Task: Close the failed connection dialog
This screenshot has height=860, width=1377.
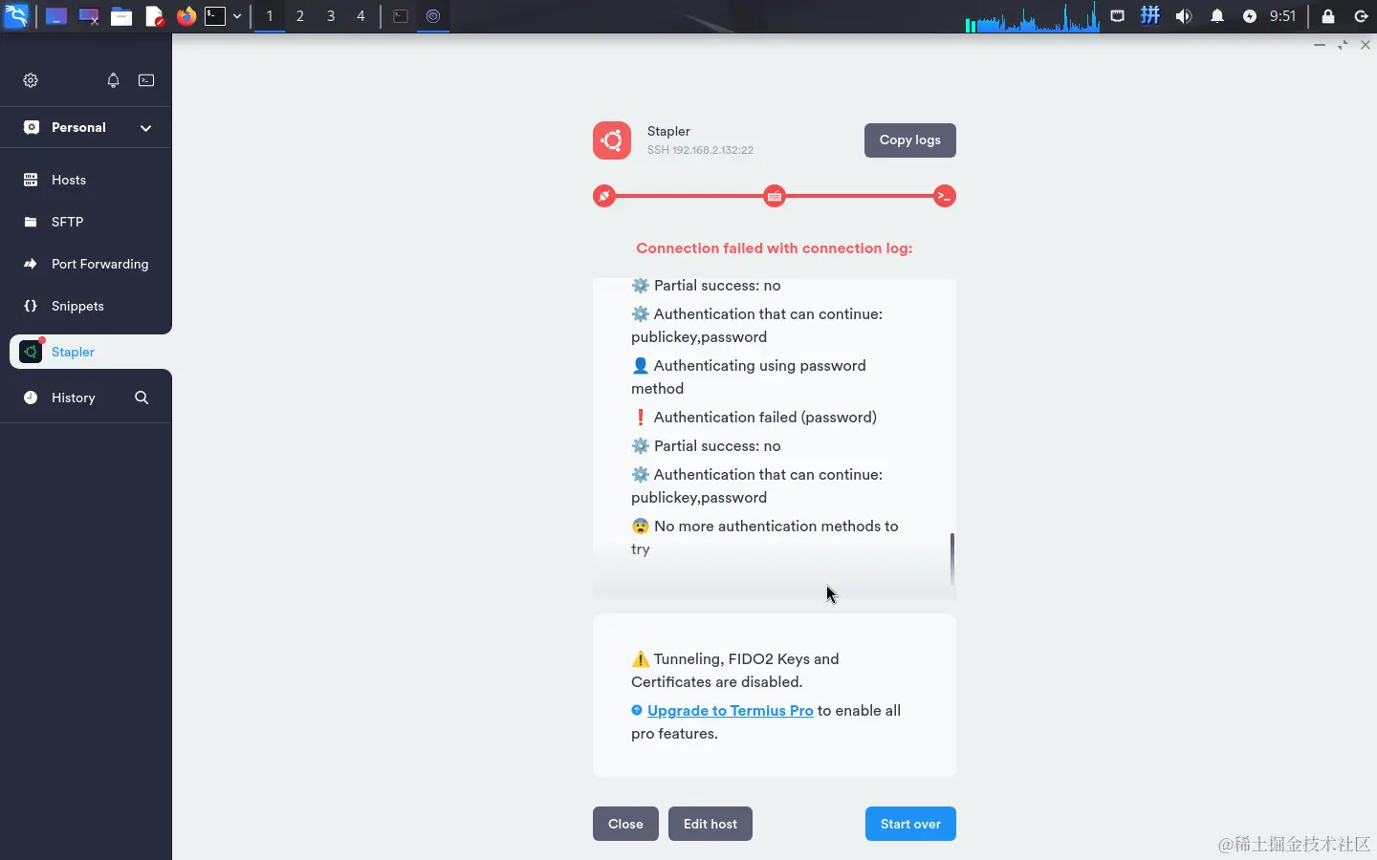Action: pyautogui.click(x=625, y=824)
